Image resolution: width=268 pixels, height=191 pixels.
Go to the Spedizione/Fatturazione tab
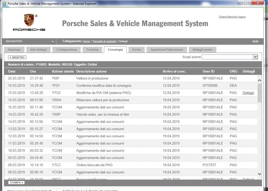click(x=167, y=49)
